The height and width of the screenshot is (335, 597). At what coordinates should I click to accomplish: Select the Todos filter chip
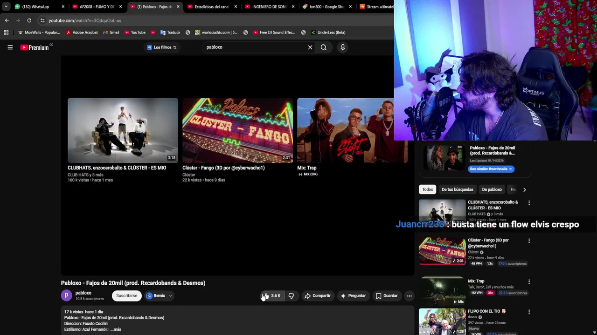(428, 189)
